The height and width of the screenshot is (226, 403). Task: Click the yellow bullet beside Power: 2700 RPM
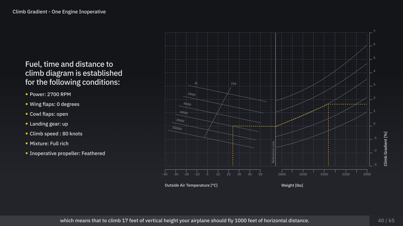(x=27, y=94)
